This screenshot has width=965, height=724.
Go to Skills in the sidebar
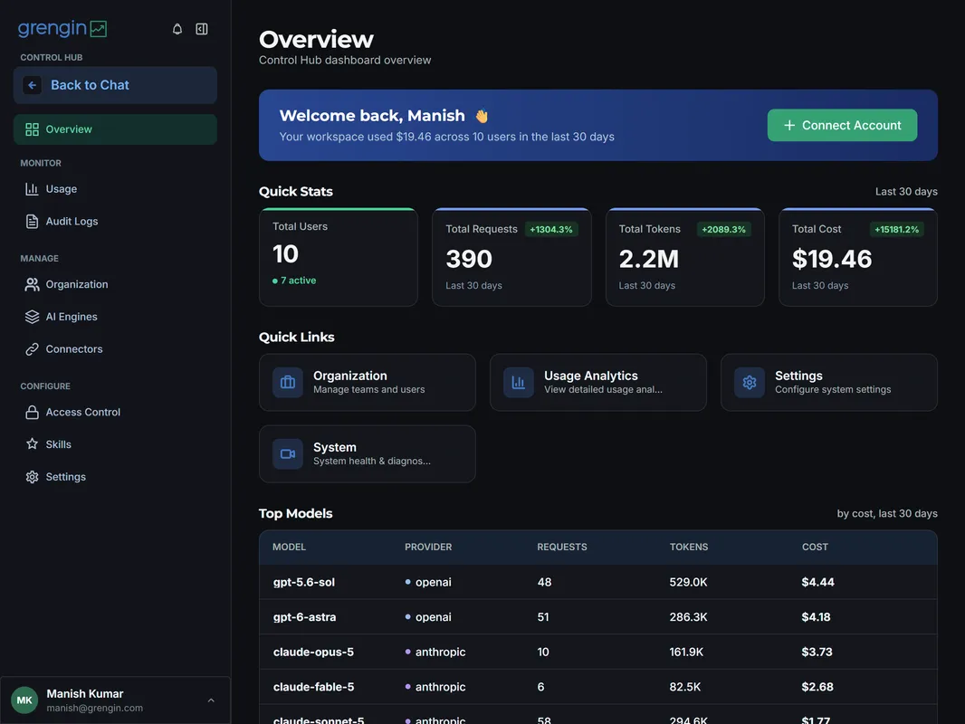point(115,444)
